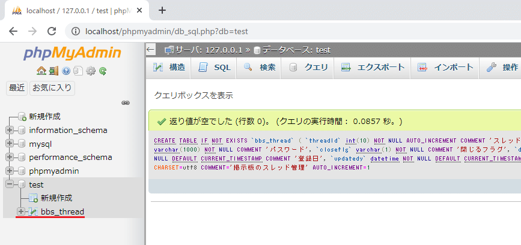Open the 検索 search tab
The width and height of the screenshot is (521, 245).
coord(259,68)
